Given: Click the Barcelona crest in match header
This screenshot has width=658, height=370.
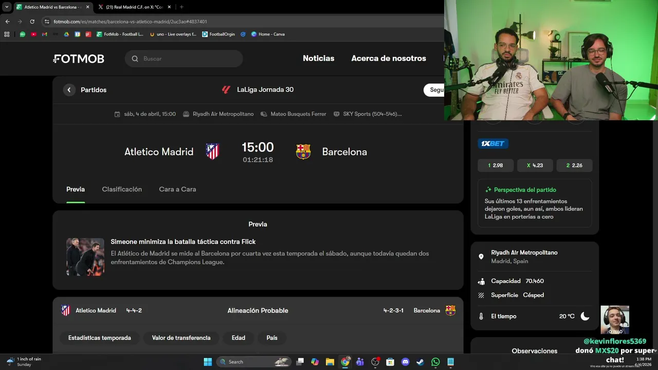Looking at the screenshot, I should [303, 152].
